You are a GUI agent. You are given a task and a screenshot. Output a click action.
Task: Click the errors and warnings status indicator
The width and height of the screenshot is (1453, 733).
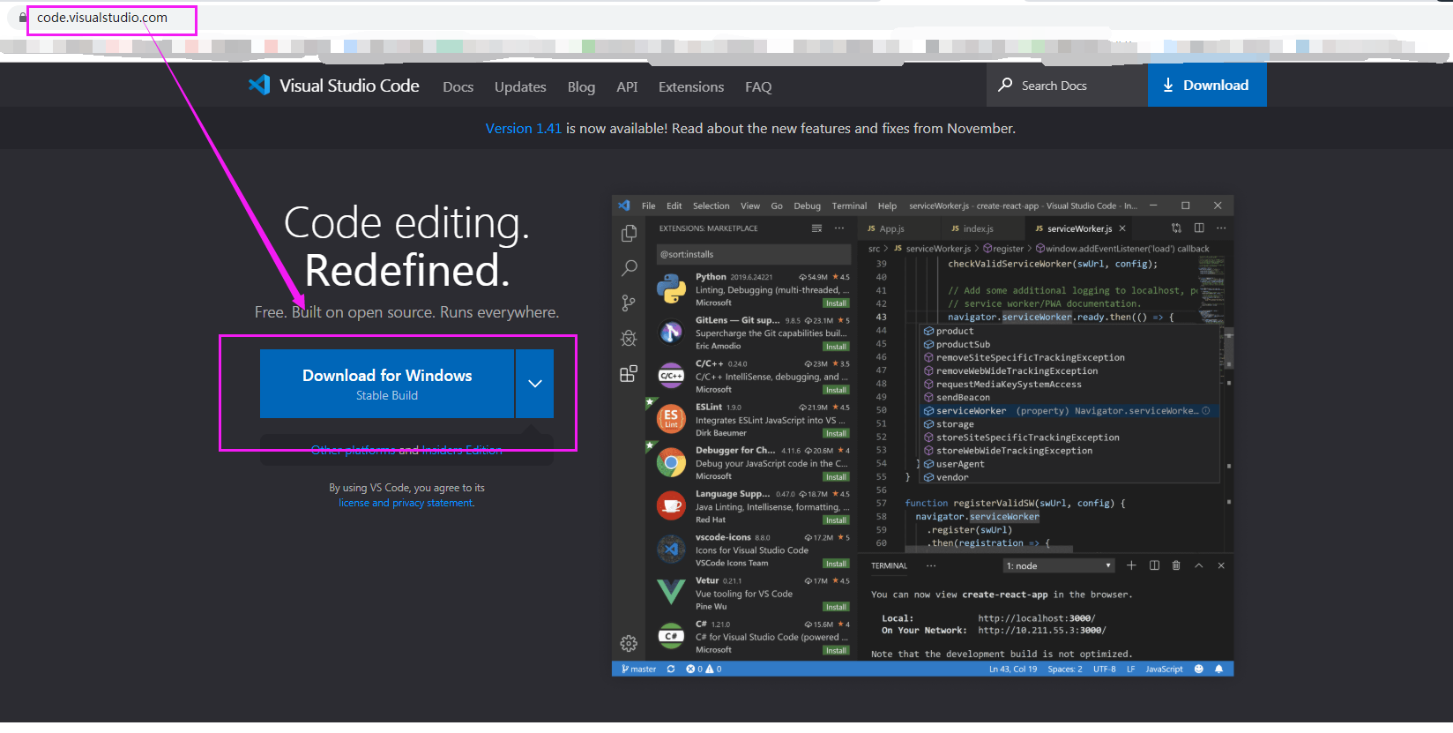[x=704, y=669]
